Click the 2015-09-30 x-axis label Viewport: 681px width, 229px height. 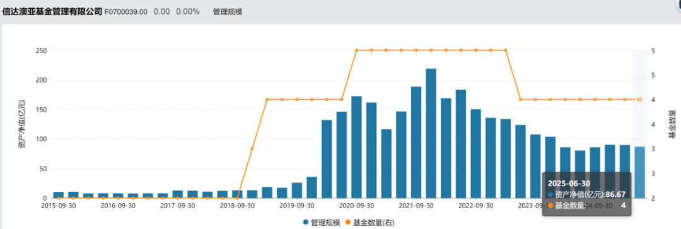tap(58, 205)
